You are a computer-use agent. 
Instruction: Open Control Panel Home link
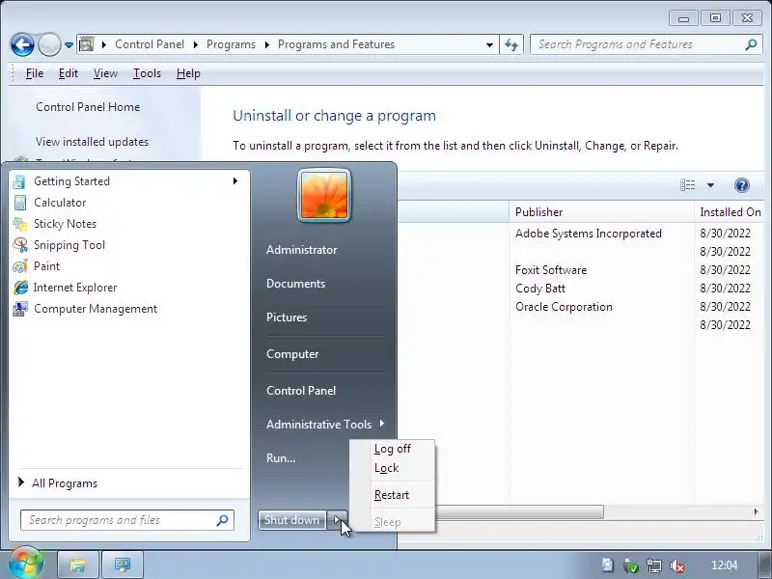pos(88,107)
